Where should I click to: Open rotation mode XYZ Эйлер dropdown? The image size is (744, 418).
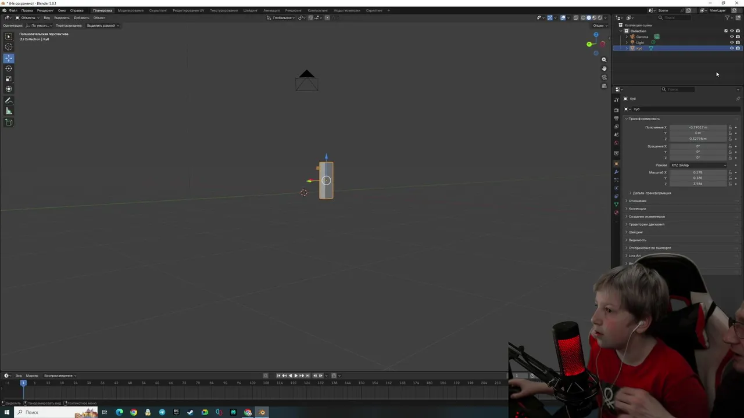point(698,165)
